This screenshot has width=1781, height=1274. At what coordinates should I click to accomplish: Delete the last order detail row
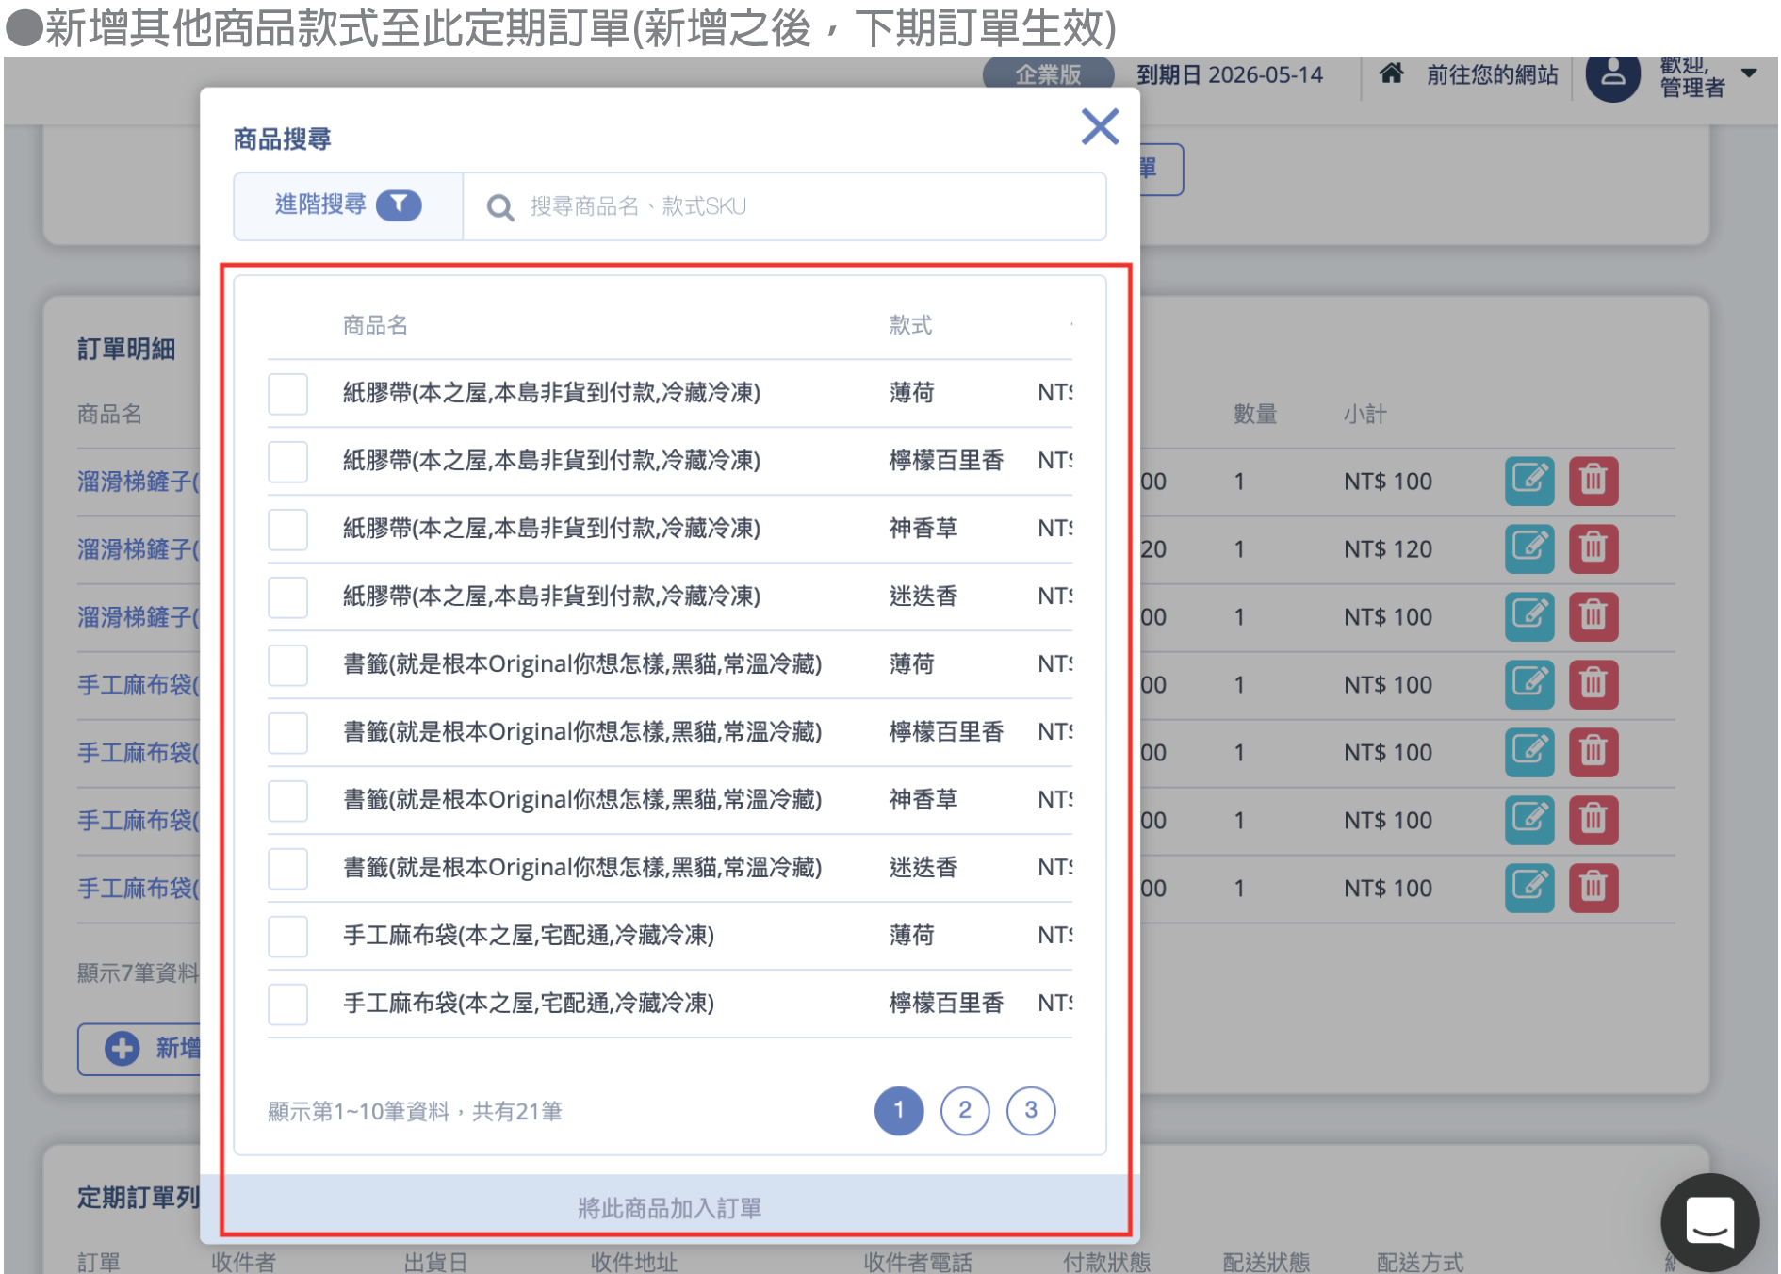coord(1593,888)
